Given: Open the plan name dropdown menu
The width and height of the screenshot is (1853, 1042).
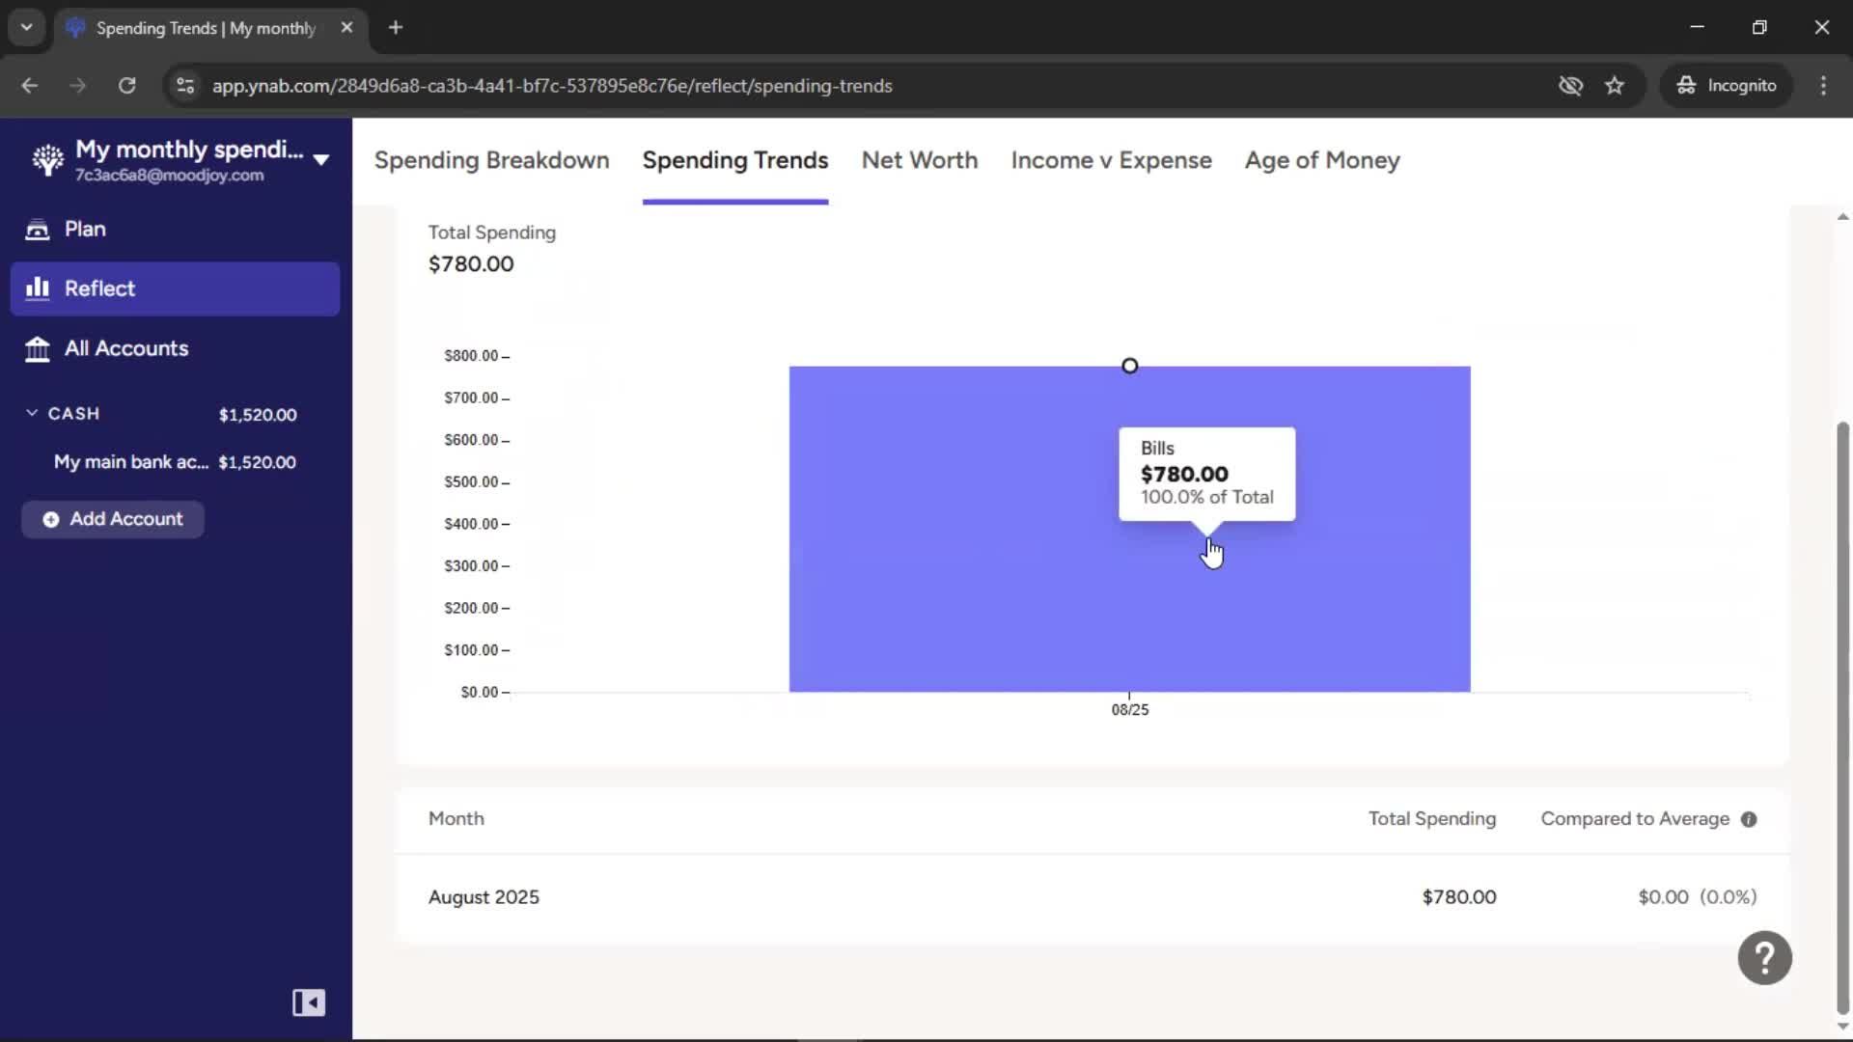Looking at the screenshot, I should 321,160.
